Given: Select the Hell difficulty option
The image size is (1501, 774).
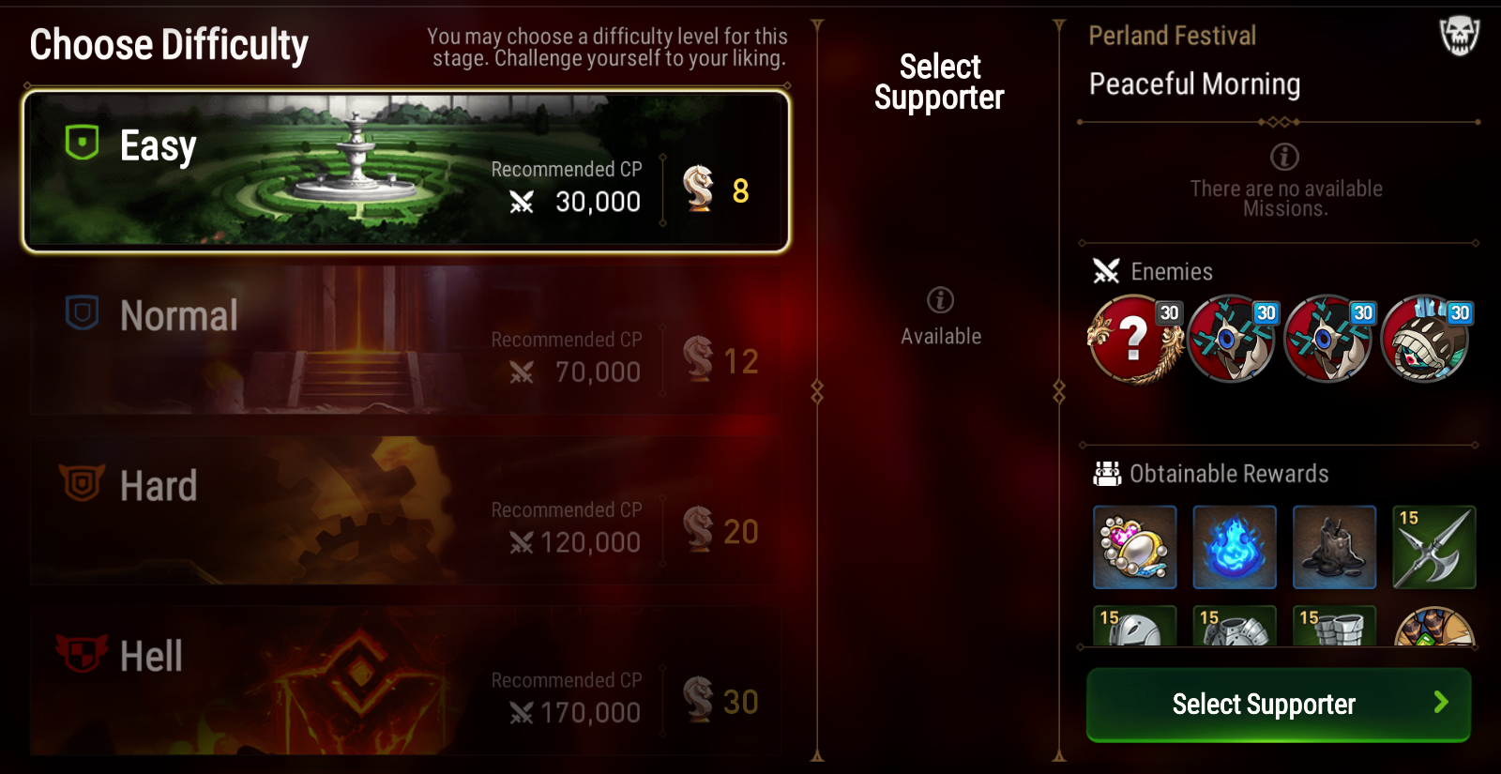Looking at the screenshot, I should (x=406, y=681).
